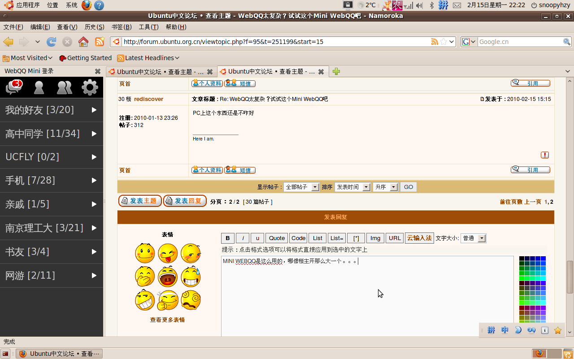Viewport: 574px width, 359px height.
Task: Report post 30 with the exclamation icon
Action: click(x=545, y=155)
